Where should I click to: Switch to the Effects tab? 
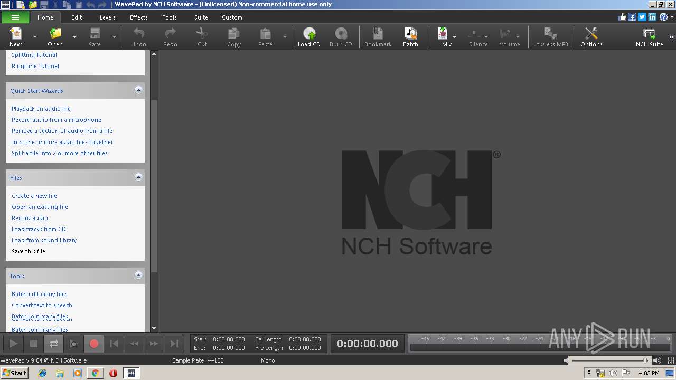point(139,17)
